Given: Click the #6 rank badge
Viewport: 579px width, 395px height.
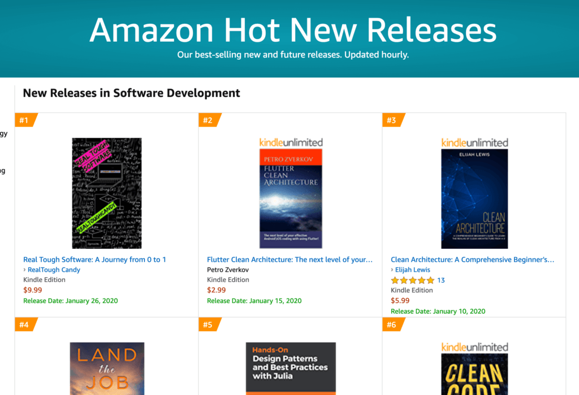Looking at the screenshot, I should coord(394,324).
